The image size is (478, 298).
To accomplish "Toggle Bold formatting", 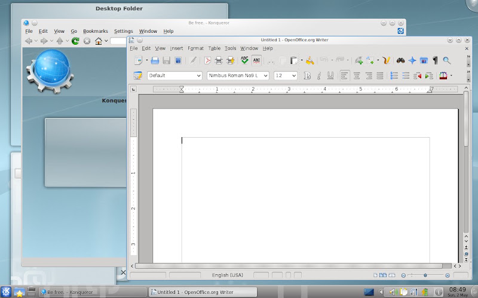I will [307, 76].
